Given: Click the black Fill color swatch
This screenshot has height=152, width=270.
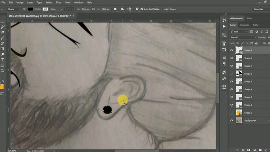Looking at the screenshot, I should (30, 9).
